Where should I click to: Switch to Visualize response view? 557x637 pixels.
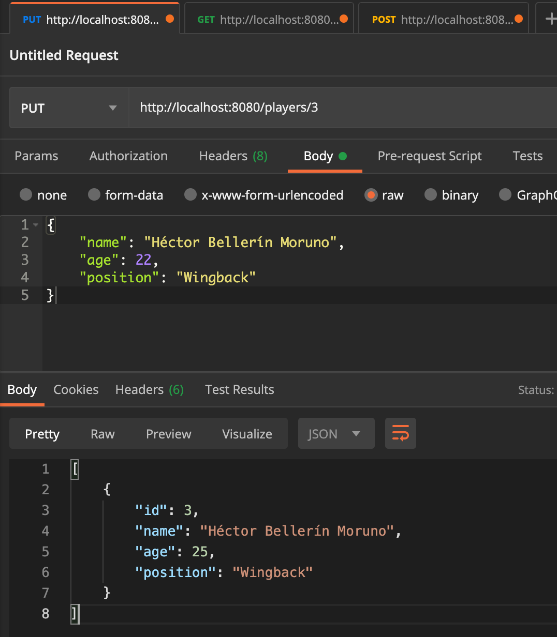tap(247, 434)
